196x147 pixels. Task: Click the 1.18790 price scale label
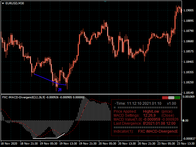click(x=189, y=31)
